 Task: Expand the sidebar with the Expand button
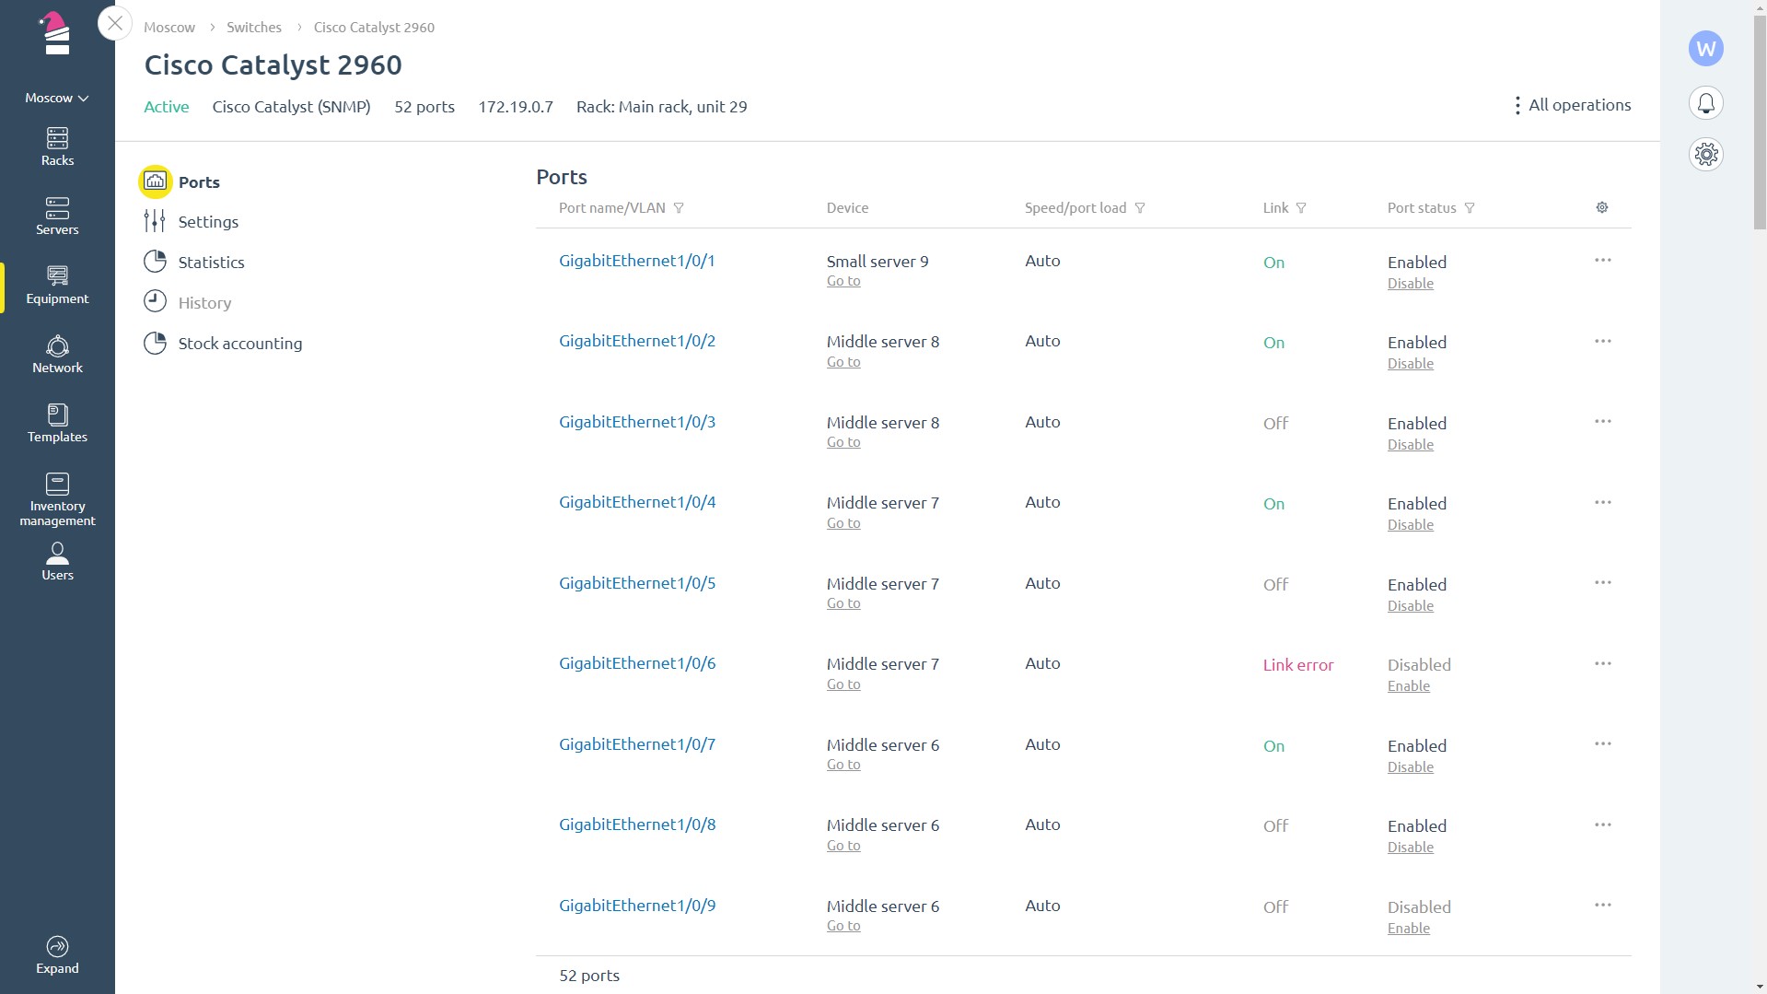57,955
